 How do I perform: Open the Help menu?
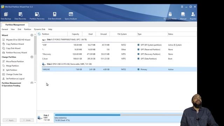pos(50,29)
